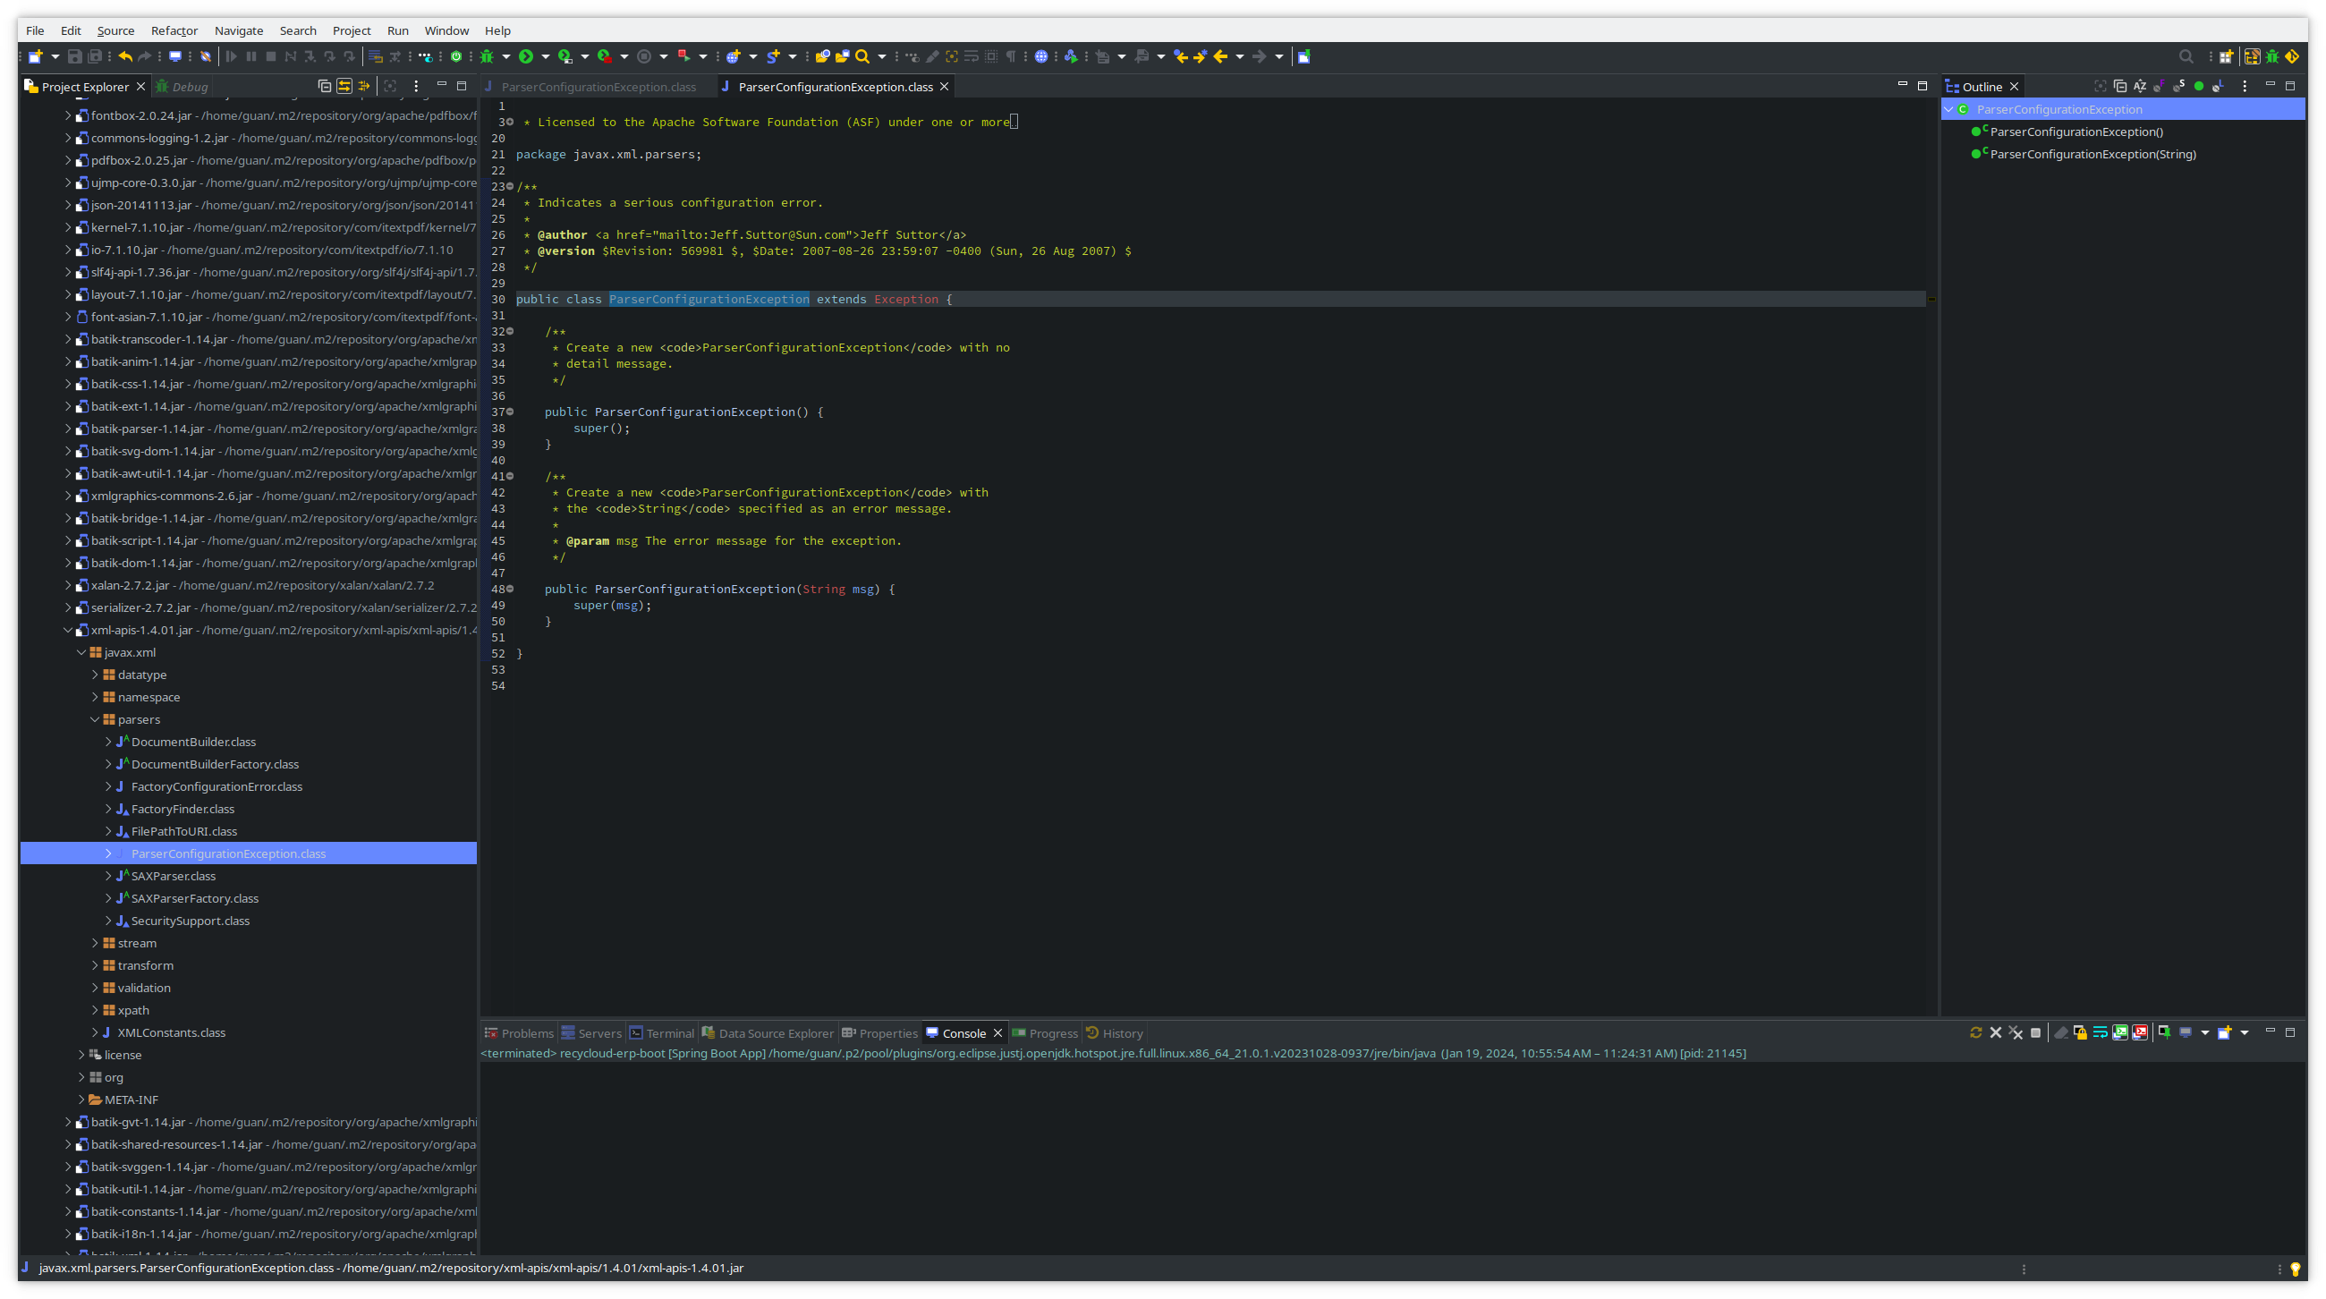Click the green Run button in toolbar
This screenshot has height=1299, width=2326.
pos(525,57)
